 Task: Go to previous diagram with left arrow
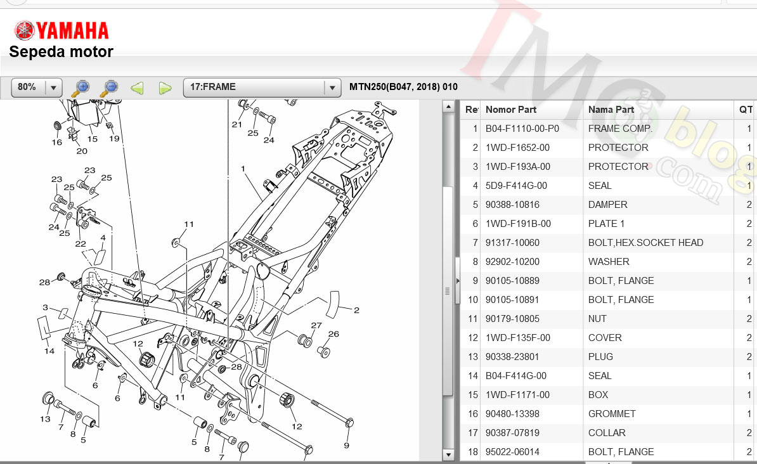point(137,88)
